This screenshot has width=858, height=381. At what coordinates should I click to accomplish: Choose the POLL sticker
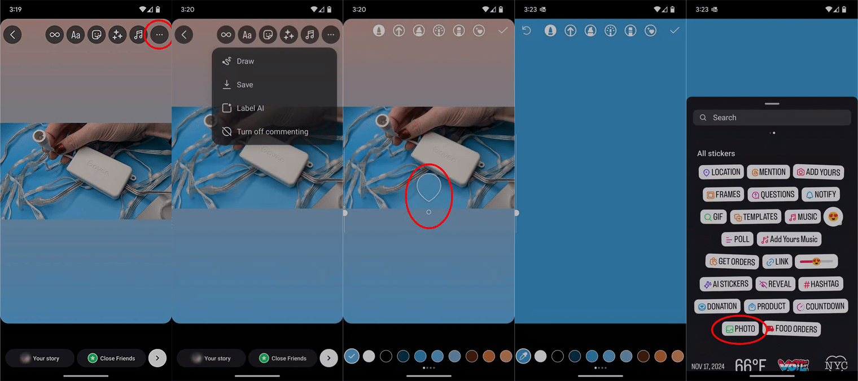tap(737, 239)
